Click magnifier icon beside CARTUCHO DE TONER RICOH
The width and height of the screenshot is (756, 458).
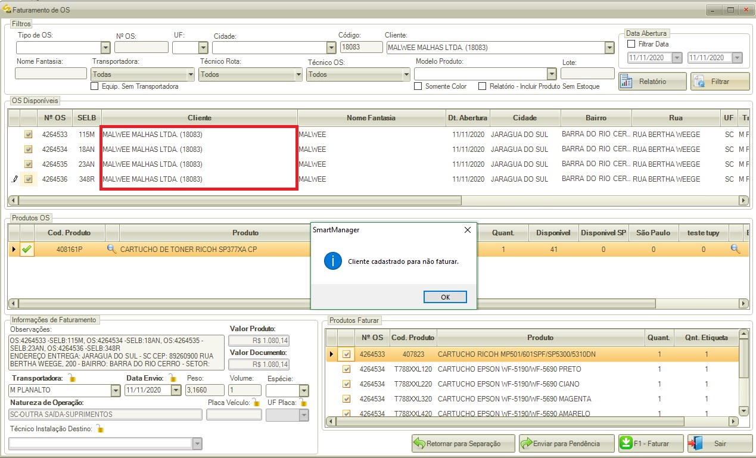point(111,250)
